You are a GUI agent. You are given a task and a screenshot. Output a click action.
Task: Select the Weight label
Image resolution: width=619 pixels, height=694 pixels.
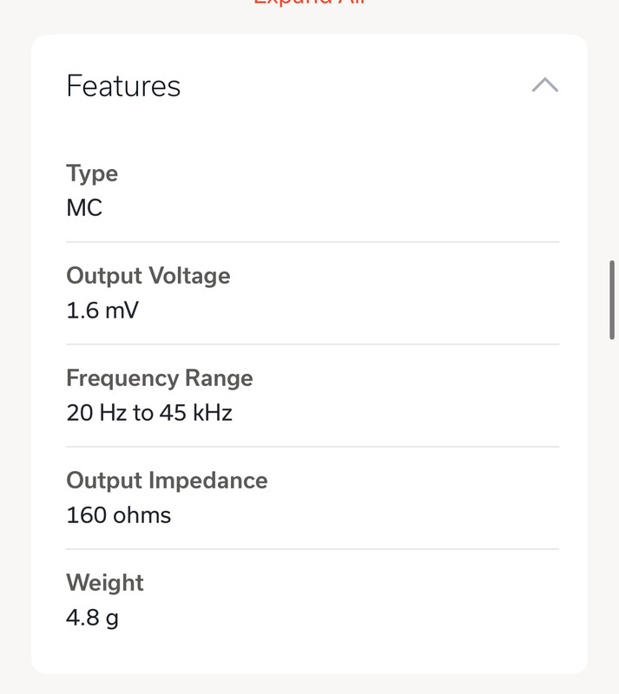(105, 583)
